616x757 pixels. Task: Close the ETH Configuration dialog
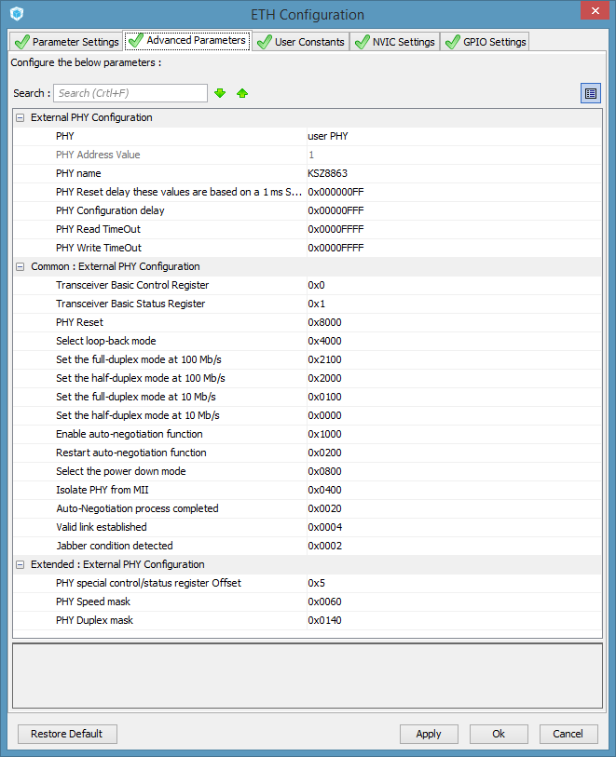coord(595,10)
